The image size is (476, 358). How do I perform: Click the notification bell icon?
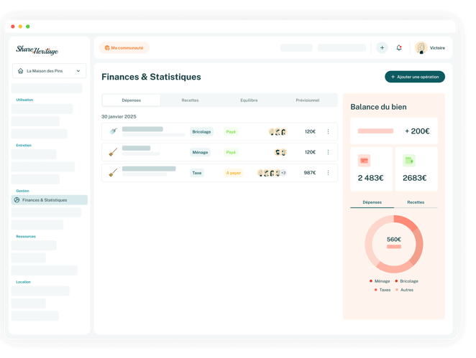399,48
